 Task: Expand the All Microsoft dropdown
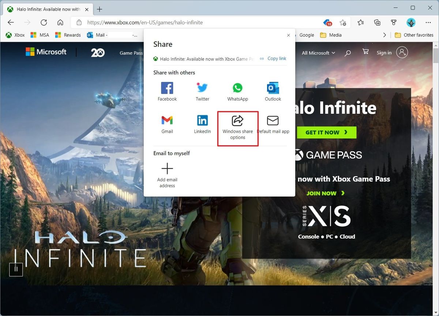[318, 53]
